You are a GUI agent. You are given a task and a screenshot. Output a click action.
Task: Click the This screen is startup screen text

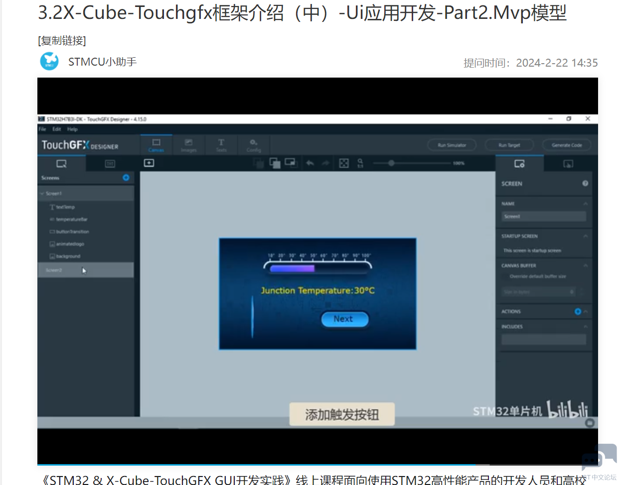pyautogui.click(x=532, y=251)
